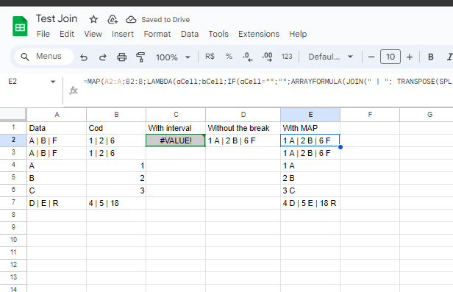The width and height of the screenshot is (453, 292).
Task: Select column F header
Action: pos(370,115)
